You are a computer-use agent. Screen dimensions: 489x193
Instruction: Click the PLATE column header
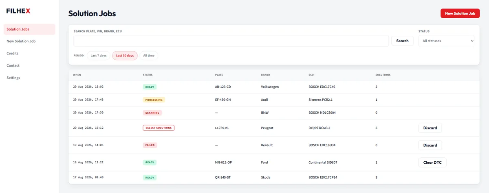(219, 75)
